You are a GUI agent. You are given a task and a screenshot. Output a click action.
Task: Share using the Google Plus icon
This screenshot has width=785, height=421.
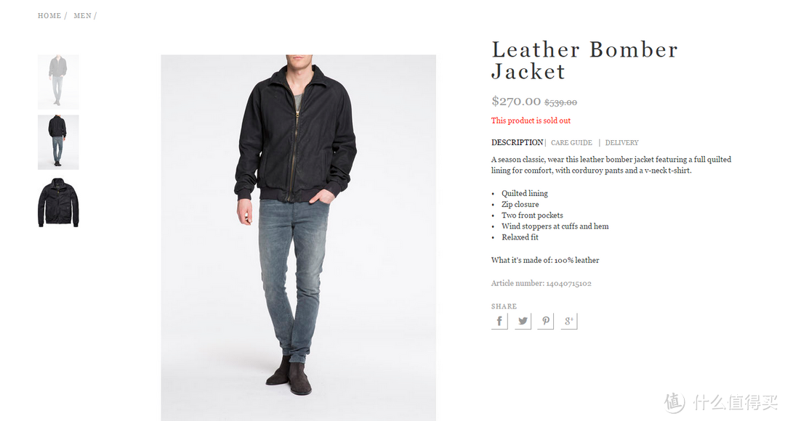tap(568, 321)
